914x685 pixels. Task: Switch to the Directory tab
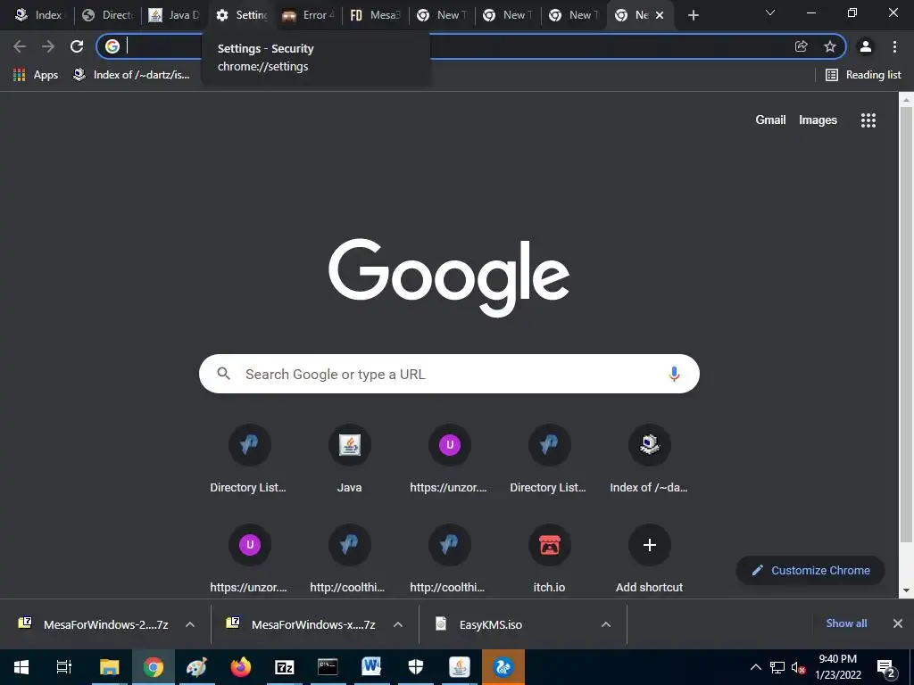pyautogui.click(x=108, y=15)
